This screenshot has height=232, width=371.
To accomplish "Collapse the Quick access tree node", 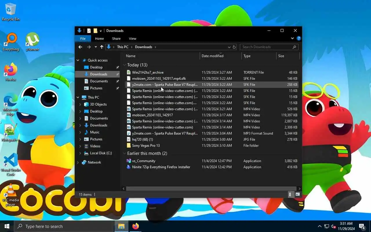I will pos(78,60).
